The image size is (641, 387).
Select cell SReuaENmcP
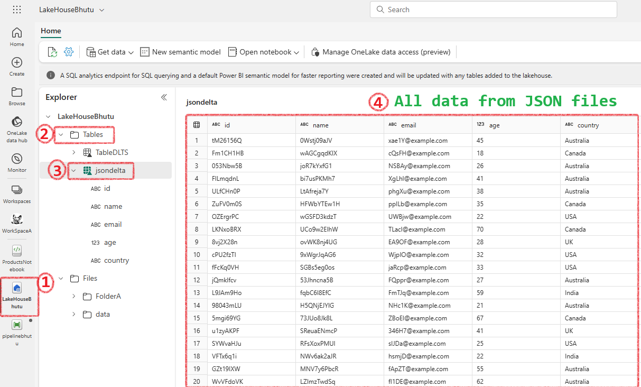click(340, 331)
